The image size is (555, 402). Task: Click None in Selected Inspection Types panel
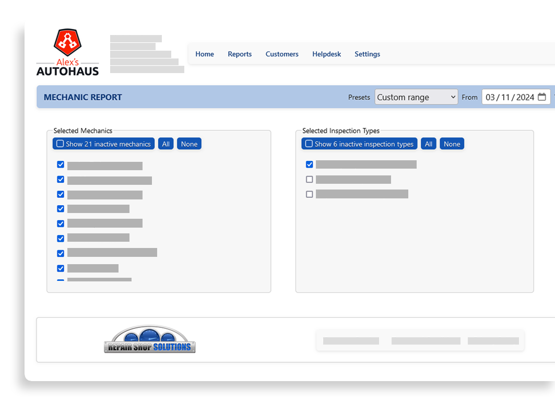pyautogui.click(x=452, y=143)
